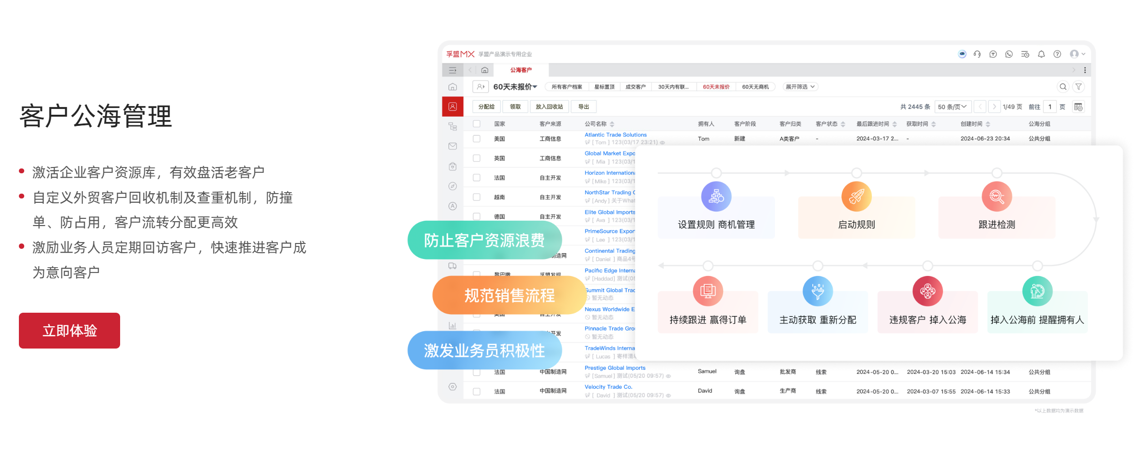Viewport: 1146px width, 456px height.
Task: Click the column settings table icon
Action: 1078,107
